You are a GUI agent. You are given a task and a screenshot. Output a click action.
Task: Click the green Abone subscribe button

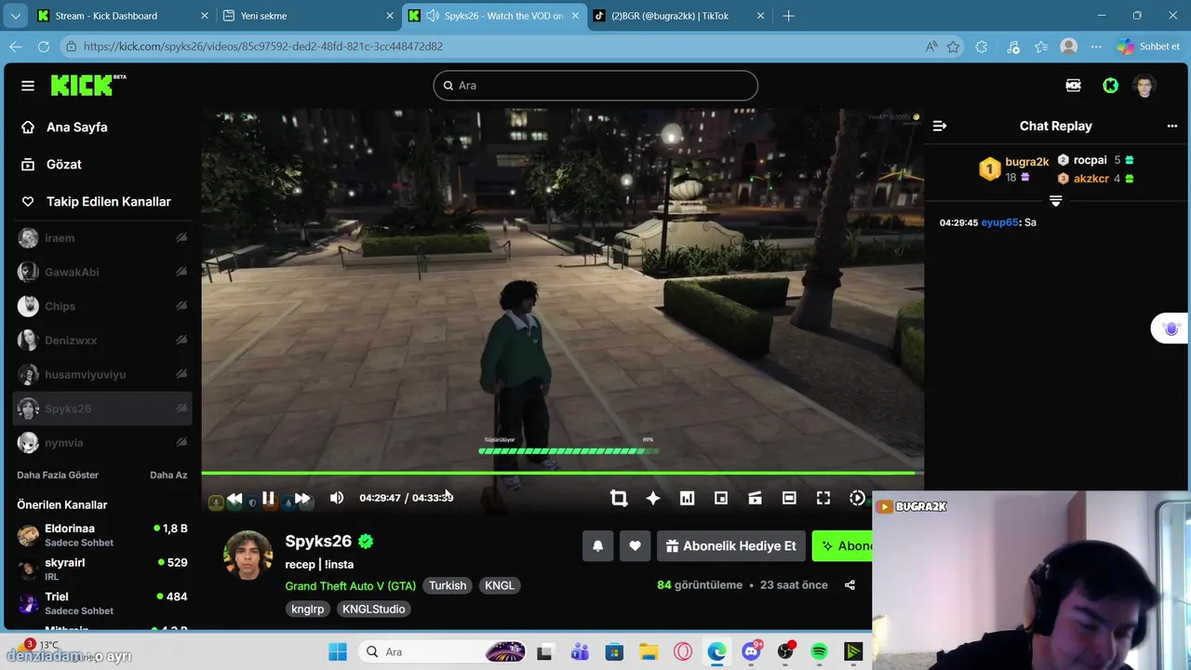pos(843,546)
